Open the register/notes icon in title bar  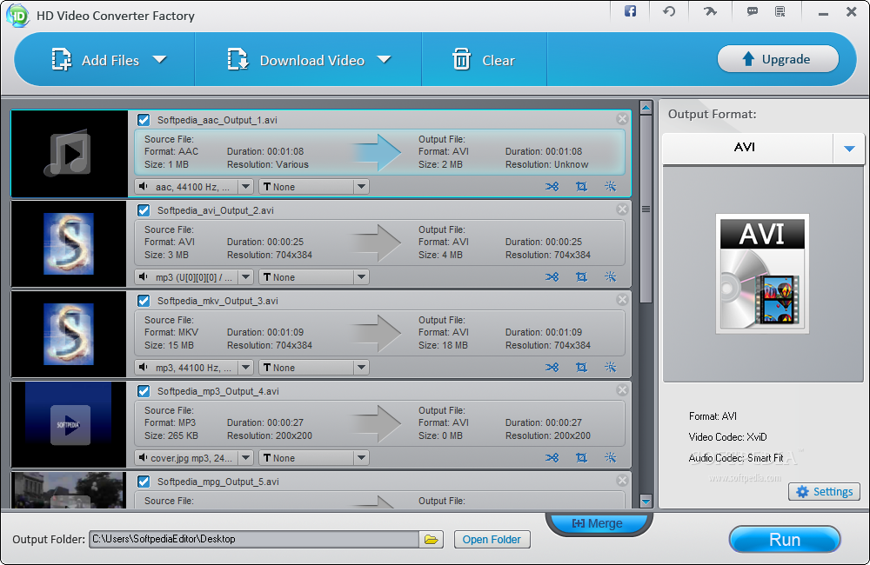[x=780, y=11]
